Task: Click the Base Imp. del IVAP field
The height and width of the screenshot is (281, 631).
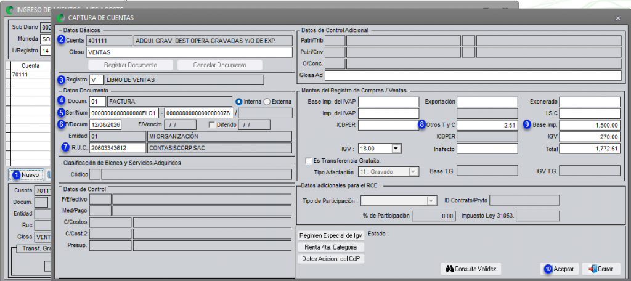Action: coord(388,102)
